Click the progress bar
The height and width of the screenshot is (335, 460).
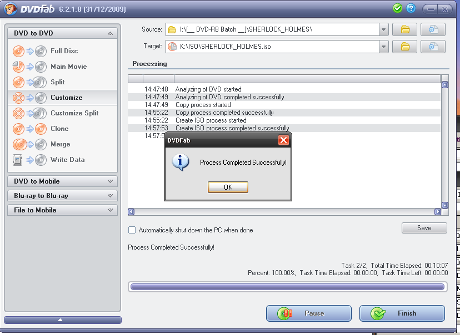click(x=288, y=287)
